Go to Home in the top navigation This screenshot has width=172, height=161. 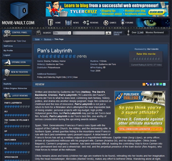pos(54,23)
